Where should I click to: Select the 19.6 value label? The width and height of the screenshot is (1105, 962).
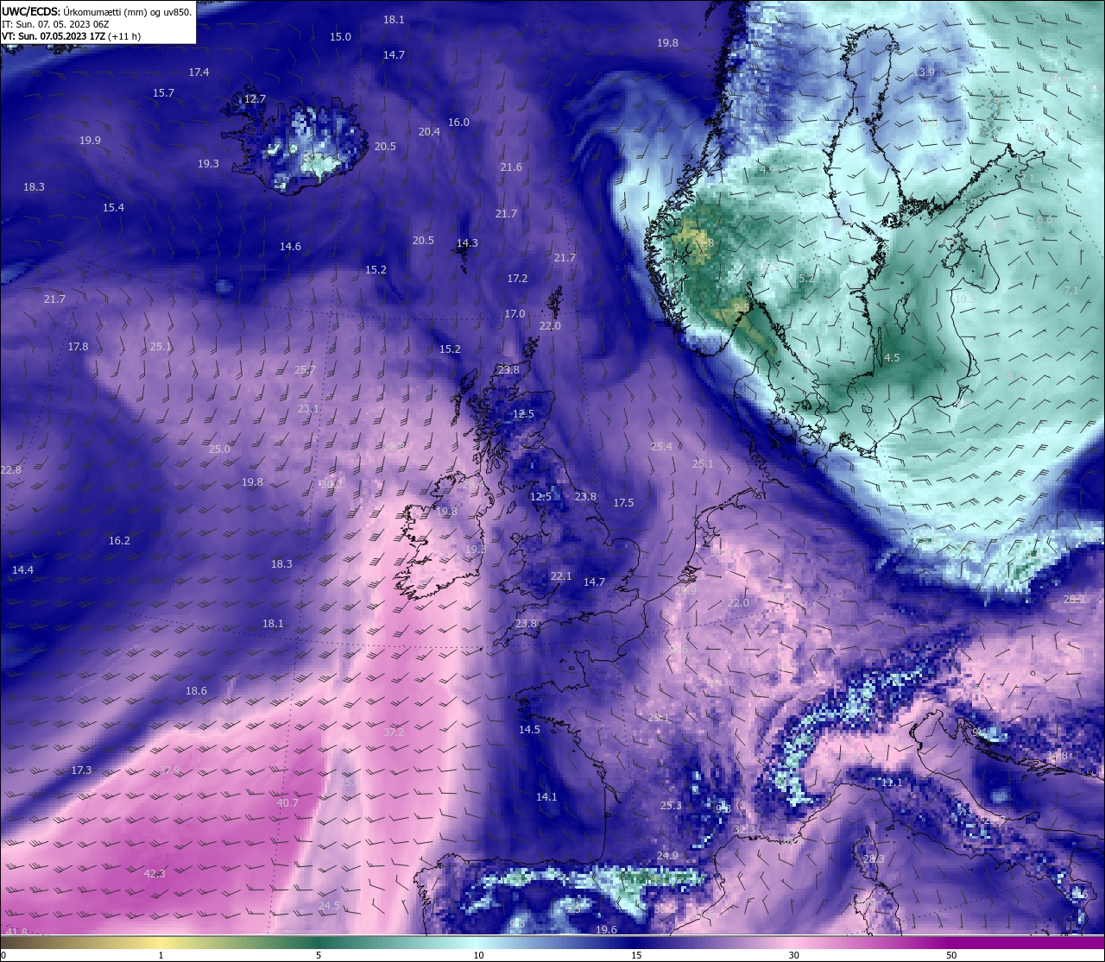tap(607, 930)
